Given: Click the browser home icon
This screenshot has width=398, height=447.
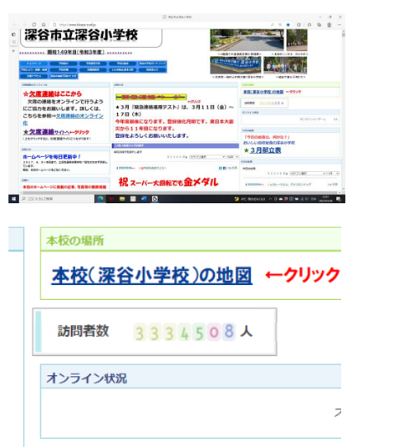Looking at the screenshot, I should (x=43, y=24).
